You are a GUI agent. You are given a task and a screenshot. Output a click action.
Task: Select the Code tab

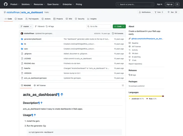tap(8, 19)
